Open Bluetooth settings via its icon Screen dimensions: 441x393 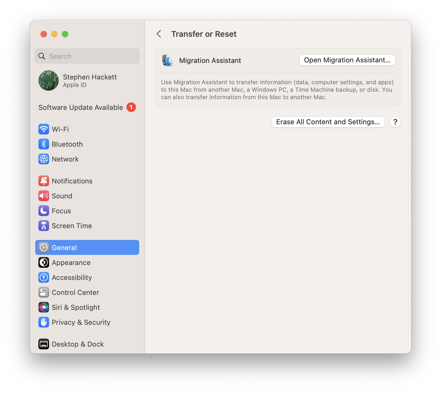click(x=43, y=144)
